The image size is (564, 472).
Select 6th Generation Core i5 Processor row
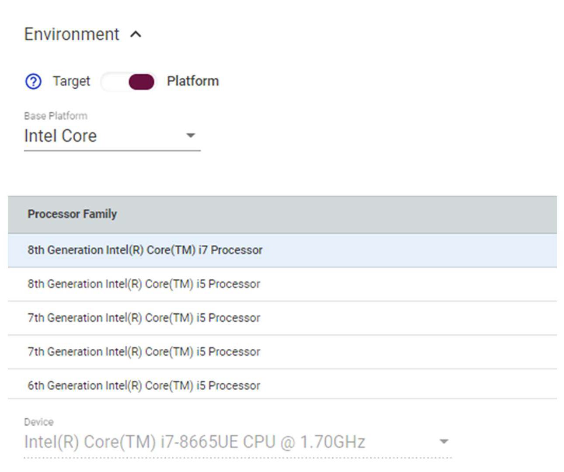pos(144,385)
